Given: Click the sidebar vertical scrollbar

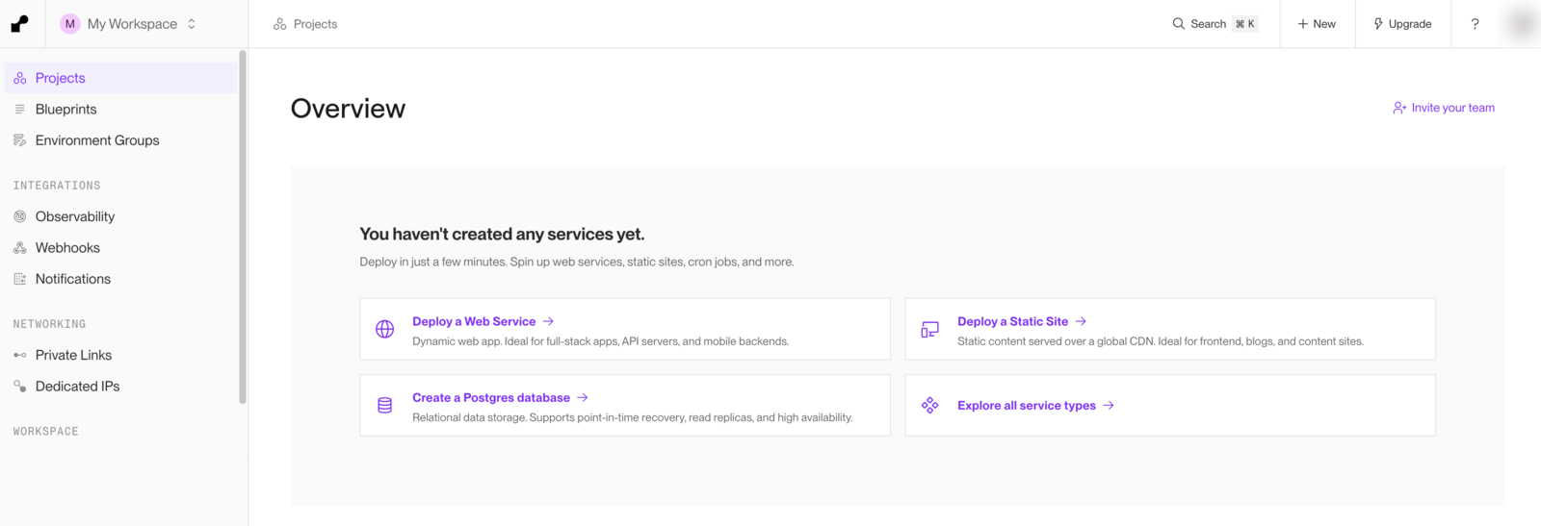Looking at the screenshot, I should pos(243,227).
